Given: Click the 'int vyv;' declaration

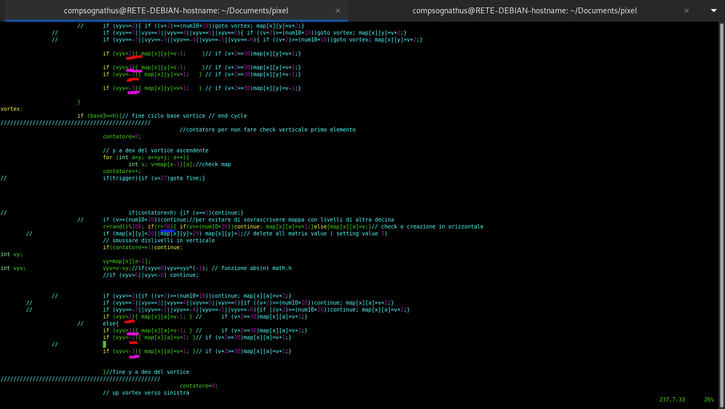Looking at the screenshot, I should (x=13, y=268).
